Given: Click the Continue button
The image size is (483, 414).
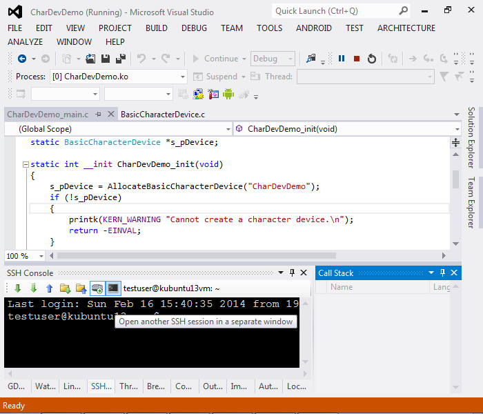Looking at the screenshot, I should pos(215,59).
